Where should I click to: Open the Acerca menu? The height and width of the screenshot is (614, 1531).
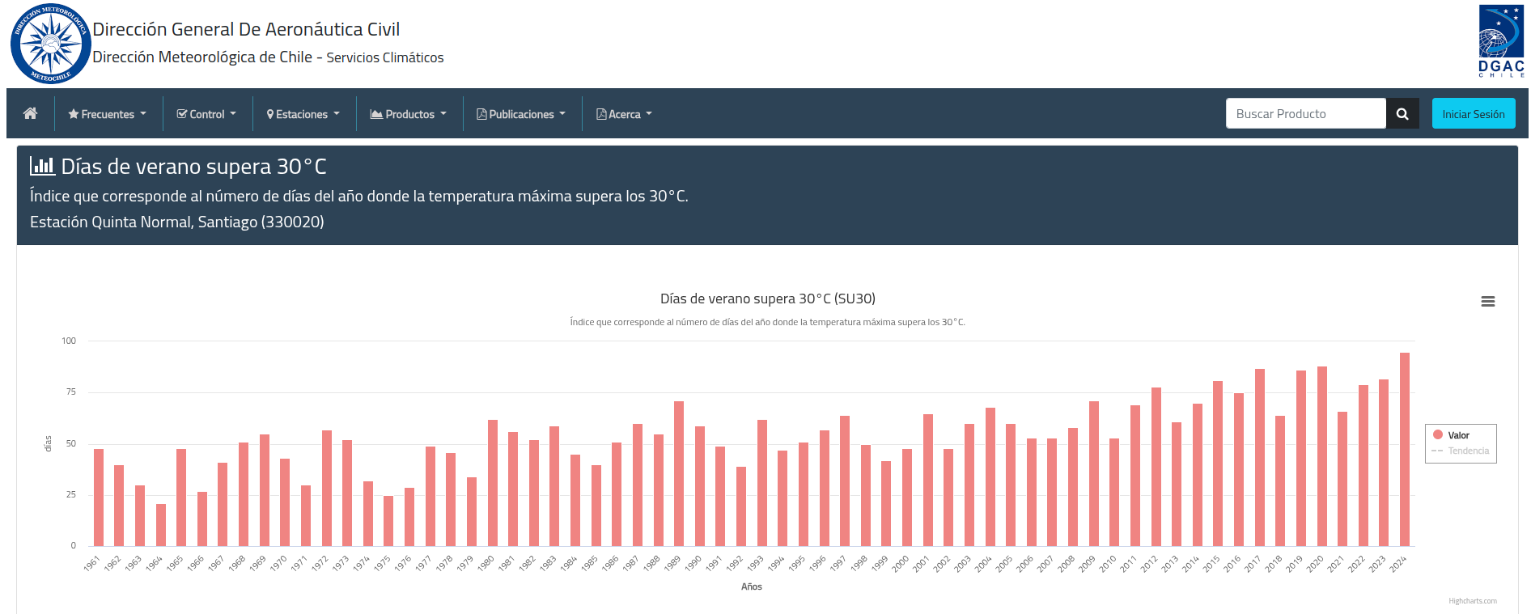[624, 114]
